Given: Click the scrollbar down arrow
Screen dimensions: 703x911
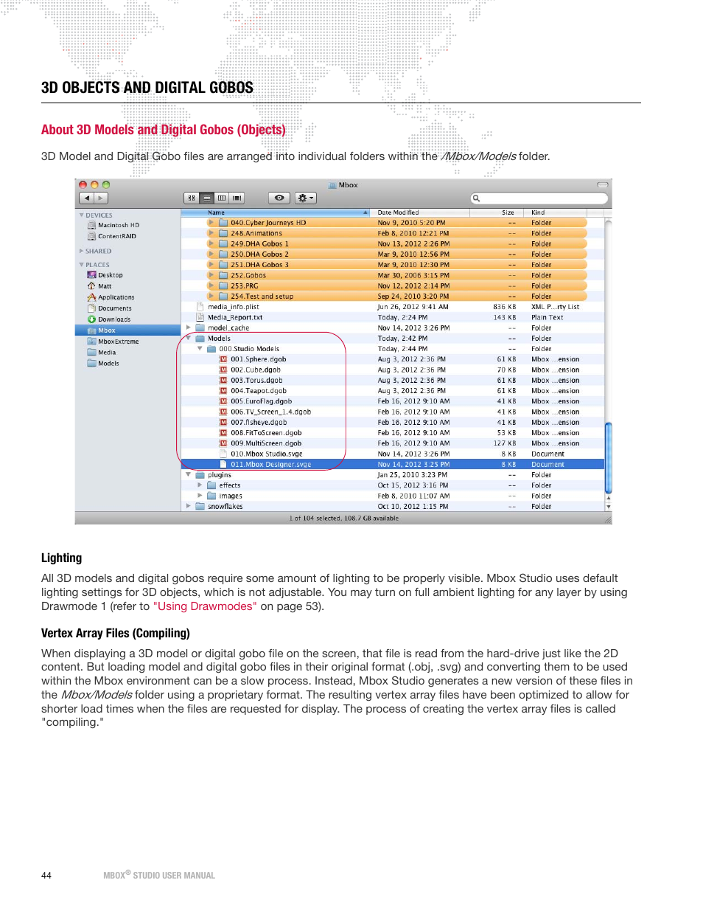Looking at the screenshot, I should click(608, 507).
